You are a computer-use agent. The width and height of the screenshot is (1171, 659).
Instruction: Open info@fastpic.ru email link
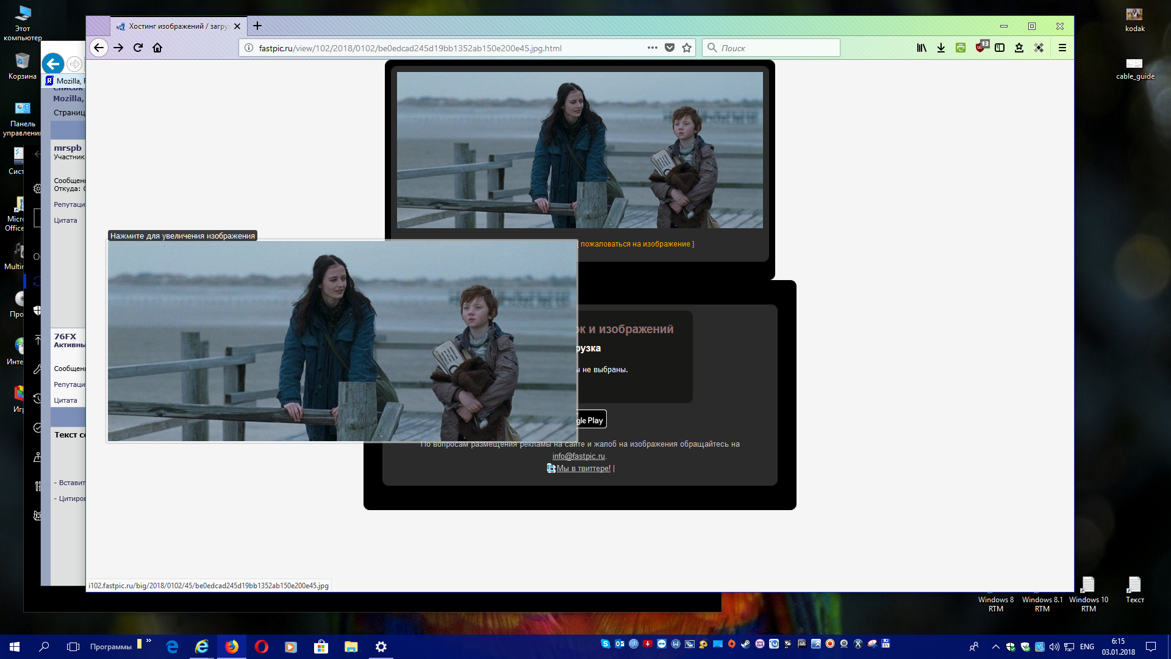[x=579, y=456]
